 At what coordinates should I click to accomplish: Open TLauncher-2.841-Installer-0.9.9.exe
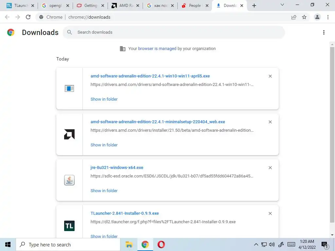[125, 213]
